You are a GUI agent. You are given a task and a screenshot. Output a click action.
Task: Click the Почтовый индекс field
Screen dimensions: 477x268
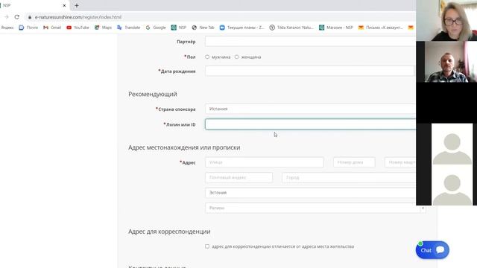[238, 177]
